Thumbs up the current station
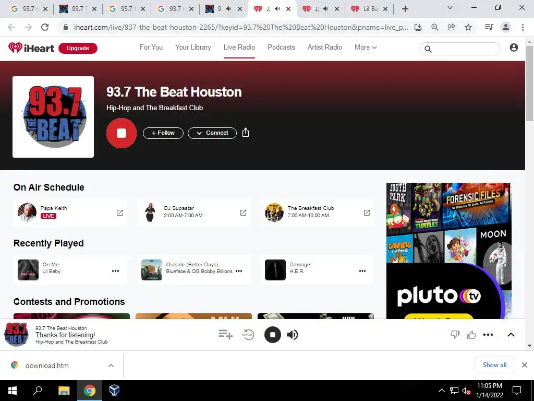This screenshot has height=401, width=534. (471, 335)
